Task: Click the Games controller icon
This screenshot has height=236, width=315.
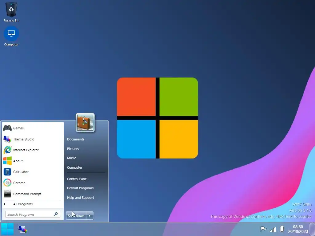Action: 7,128
